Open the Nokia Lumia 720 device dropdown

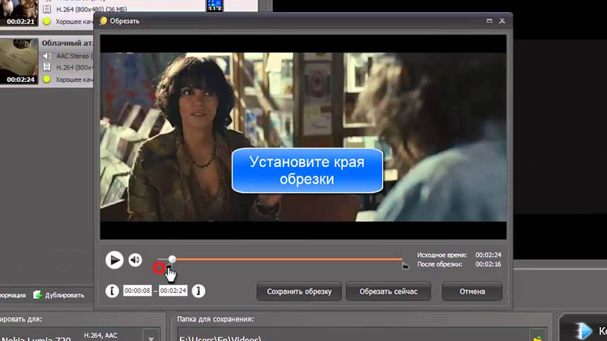(x=151, y=336)
